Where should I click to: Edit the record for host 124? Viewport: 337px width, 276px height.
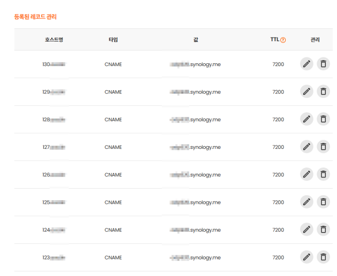point(307,229)
